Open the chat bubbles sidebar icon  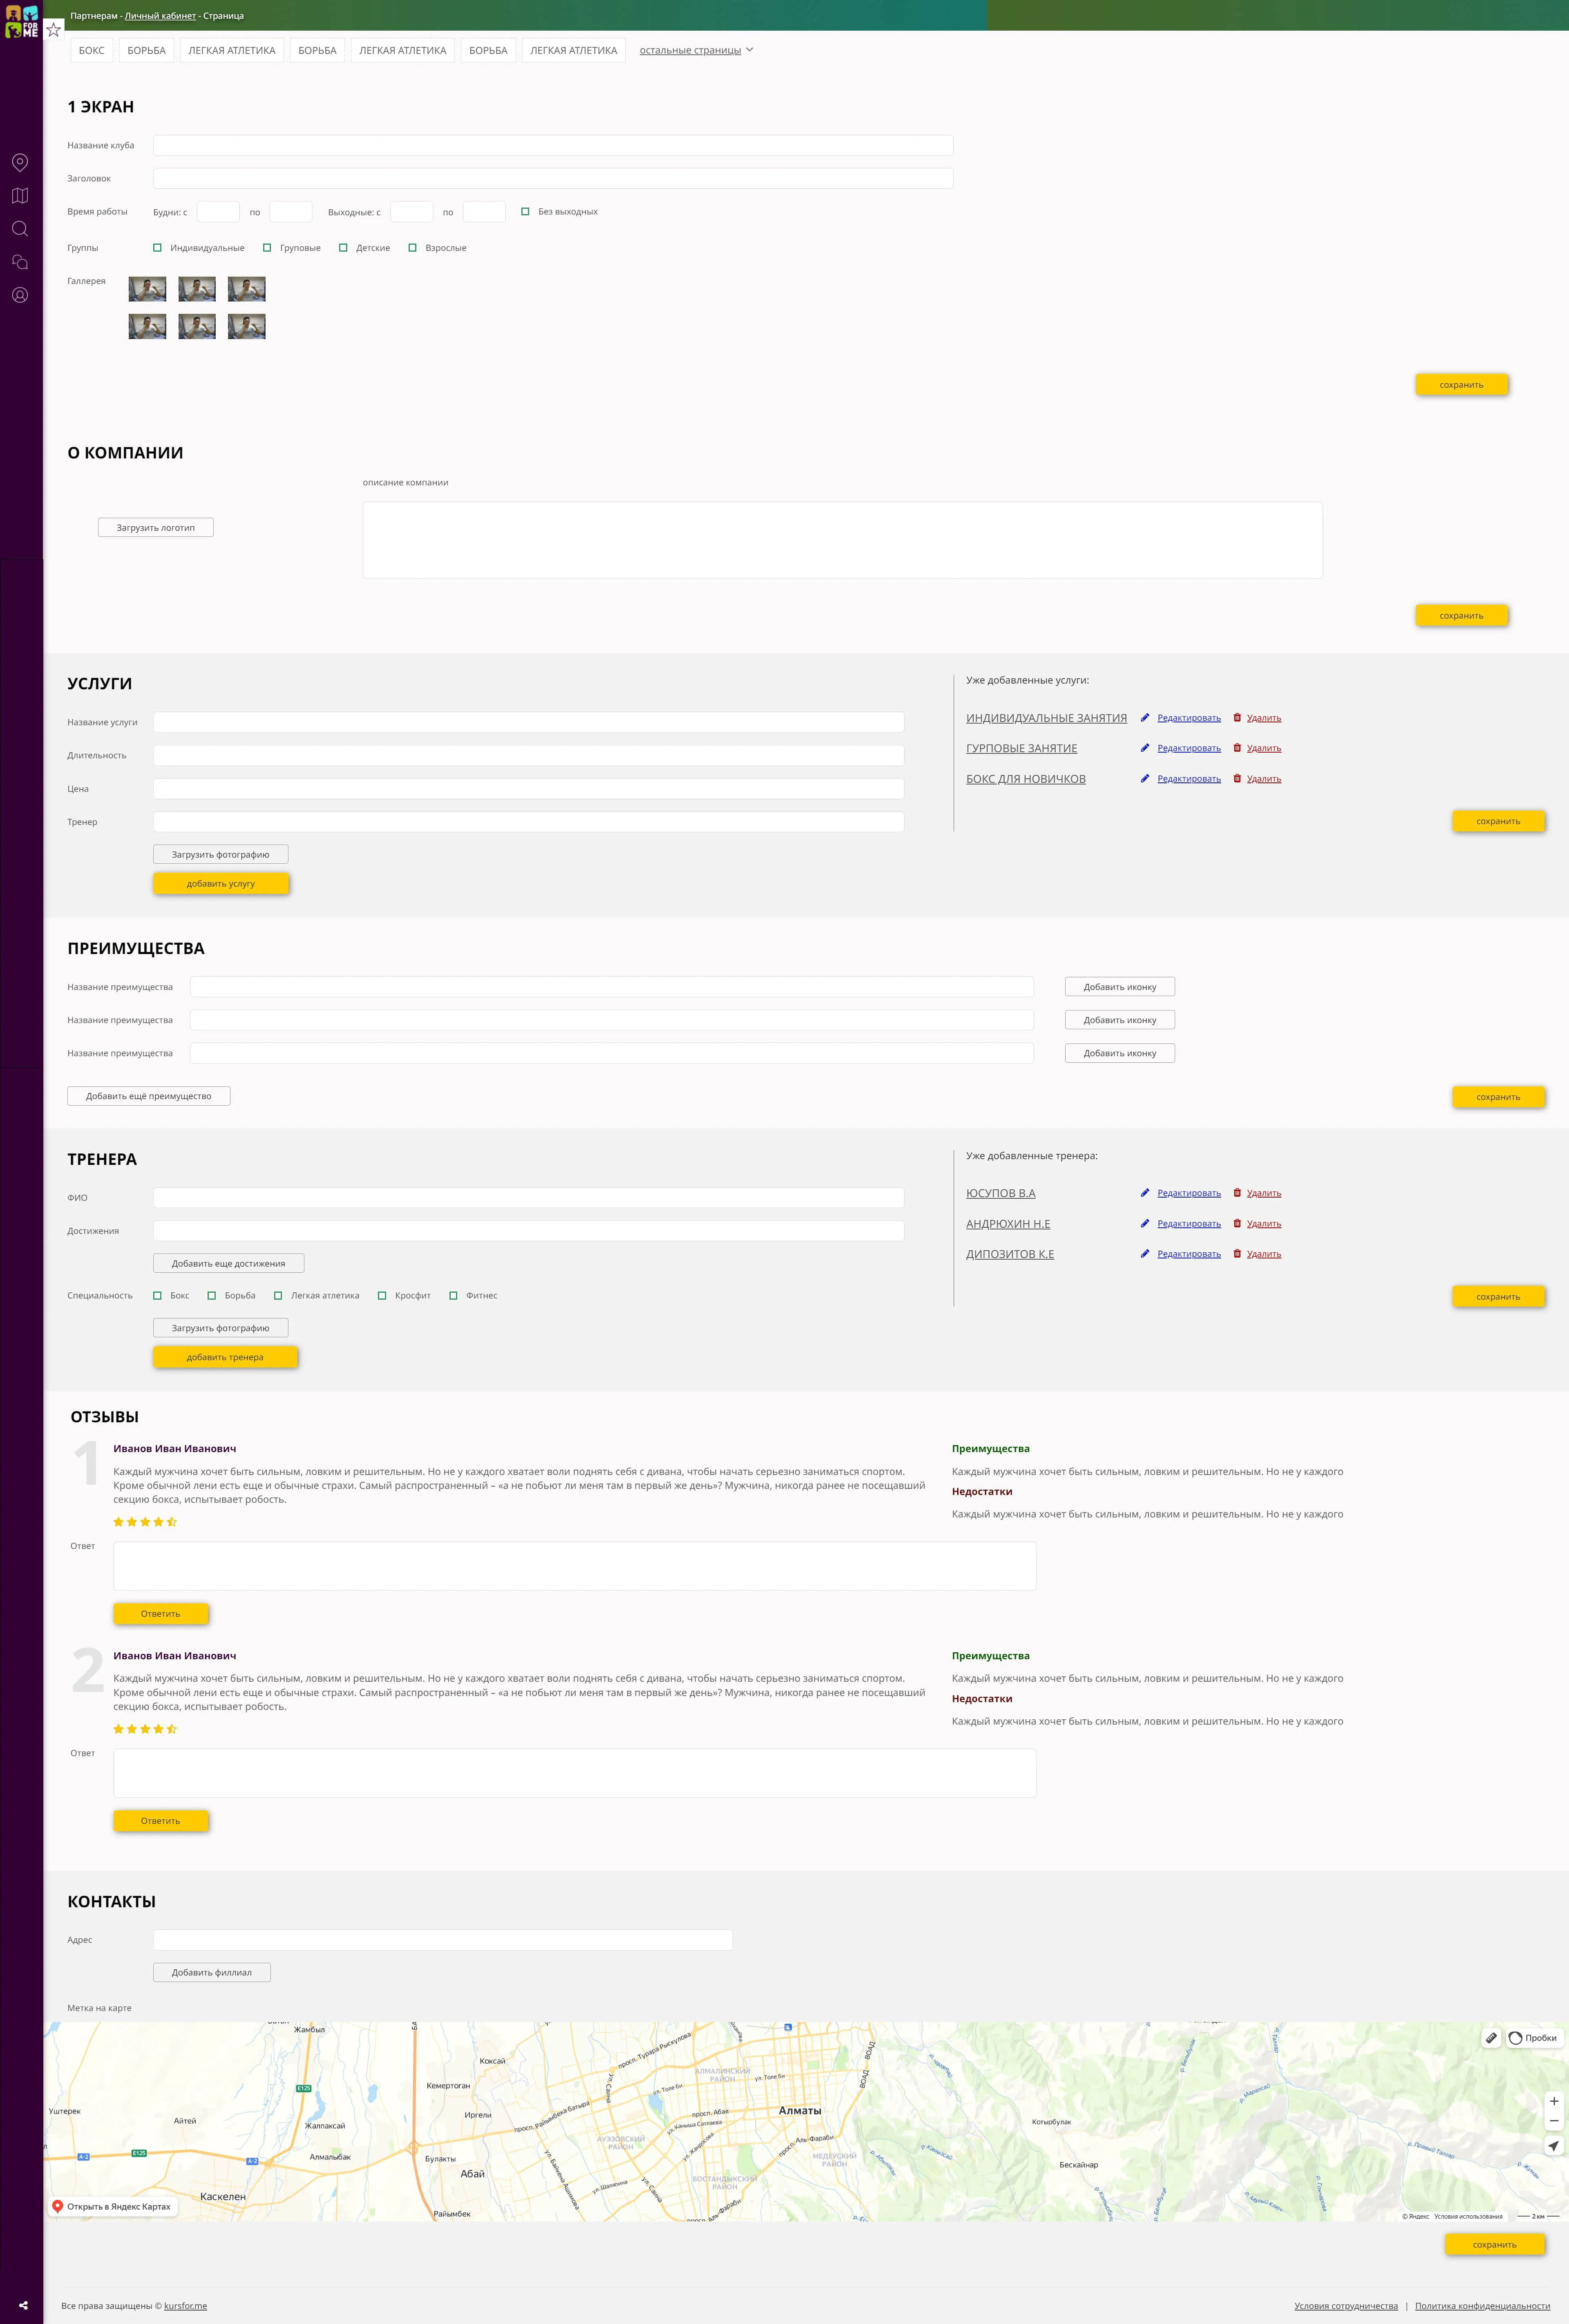[x=20, y=262]
